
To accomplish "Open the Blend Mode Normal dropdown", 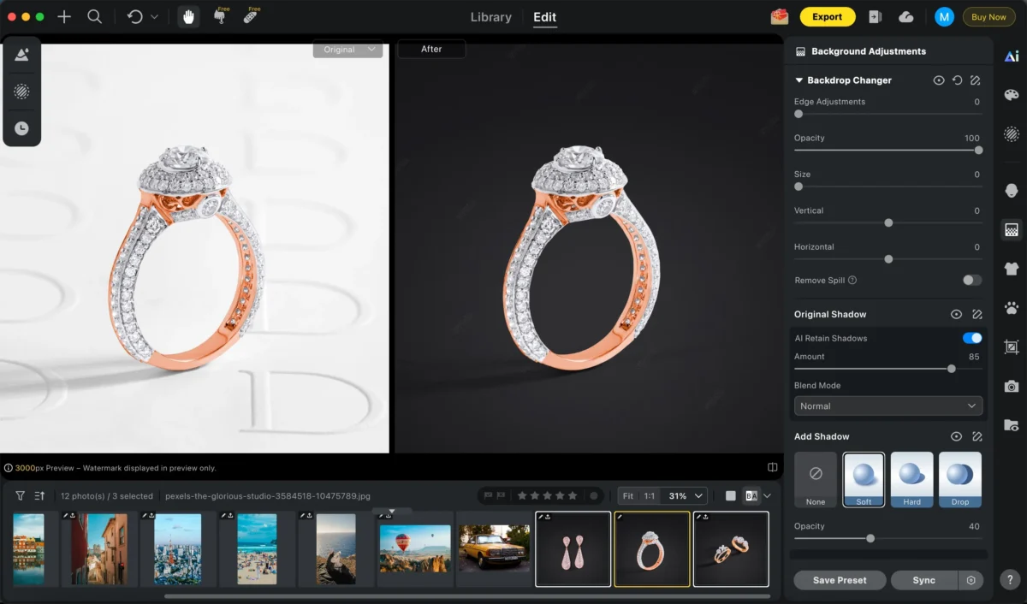I will (887, 406).
